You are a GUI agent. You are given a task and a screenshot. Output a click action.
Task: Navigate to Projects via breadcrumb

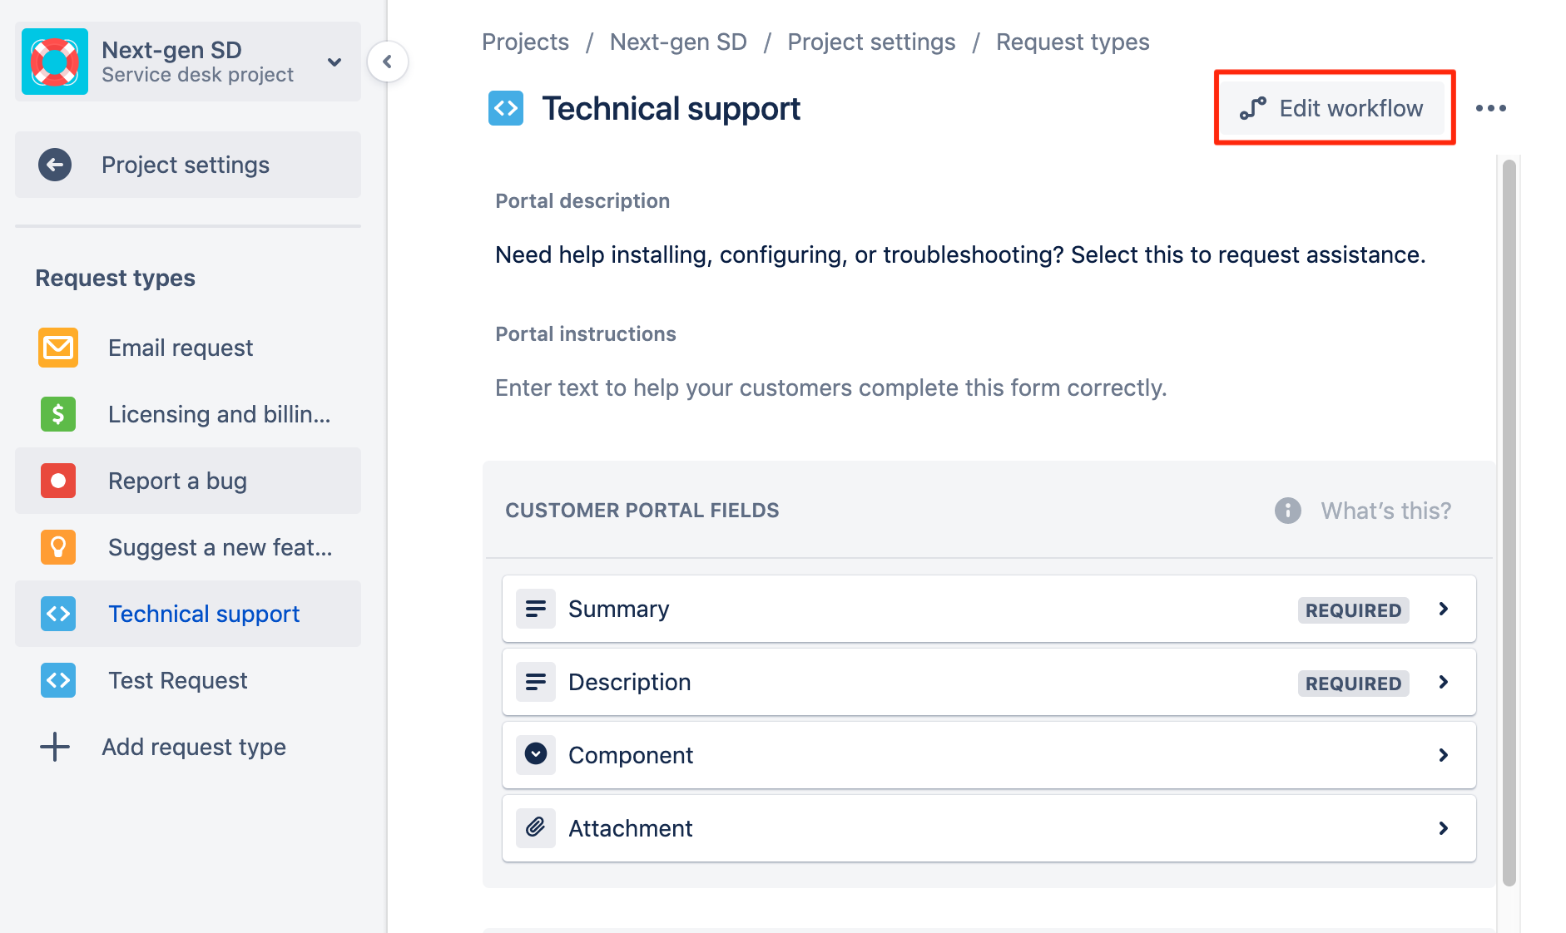pyautogui.click(x=525, y=42)
